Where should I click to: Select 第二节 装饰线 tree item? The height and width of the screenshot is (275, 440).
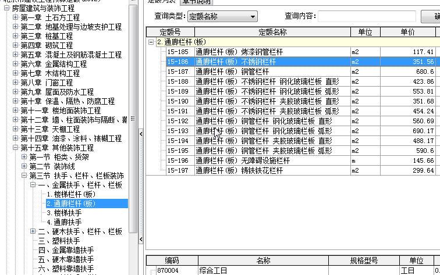click(52, 166)
